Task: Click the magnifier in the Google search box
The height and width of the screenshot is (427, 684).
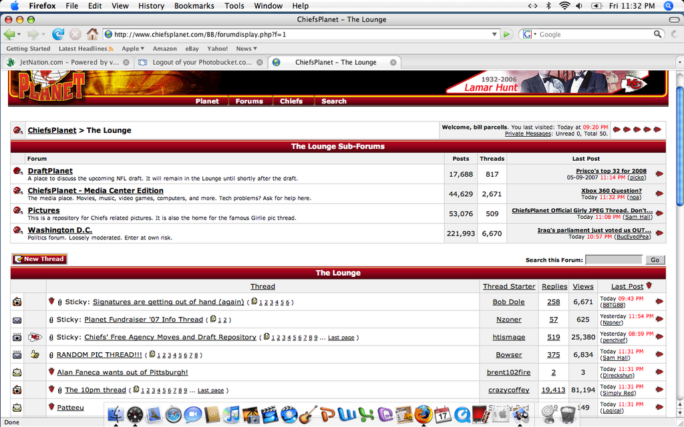Action: pyautogui.click(x=657, y=34)
